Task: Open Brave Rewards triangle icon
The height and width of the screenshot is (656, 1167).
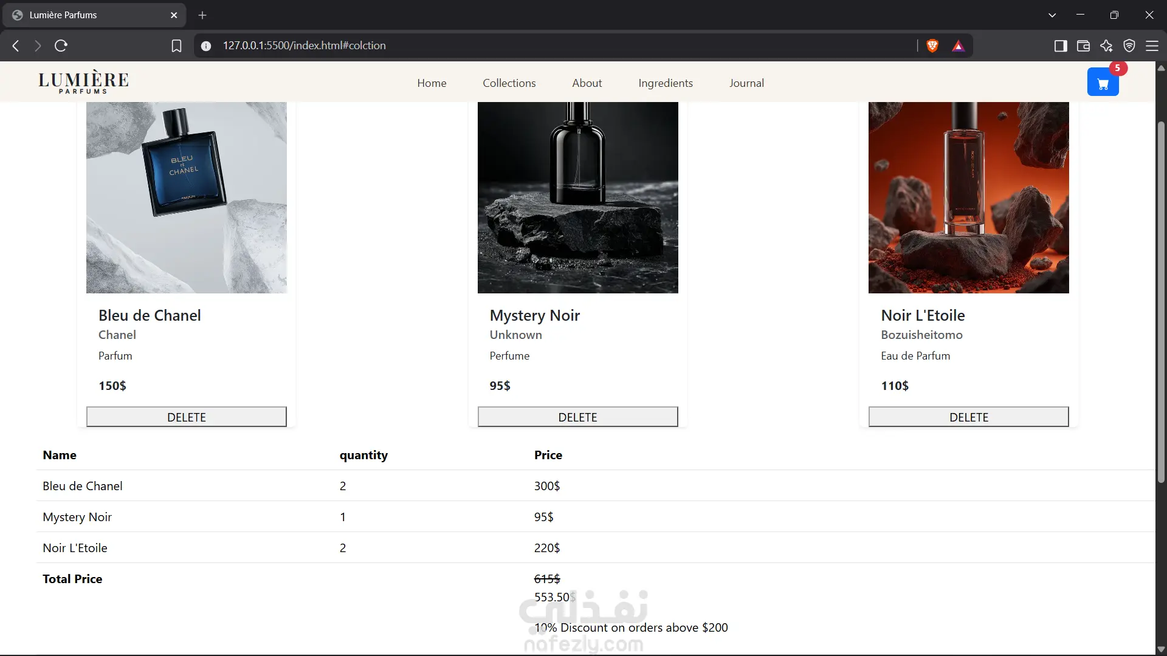Action: point(959,46)
